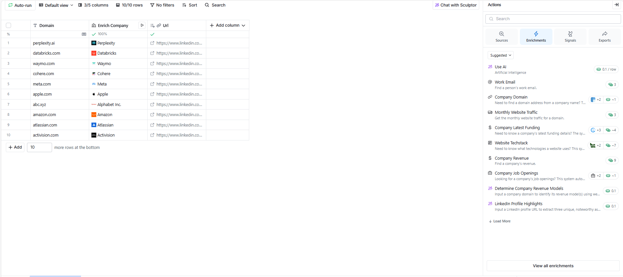Click the Amazon company logo

pyautogui.click(x=94, y=115)
